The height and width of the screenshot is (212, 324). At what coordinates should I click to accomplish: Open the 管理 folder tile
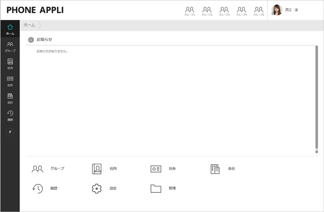156,188
